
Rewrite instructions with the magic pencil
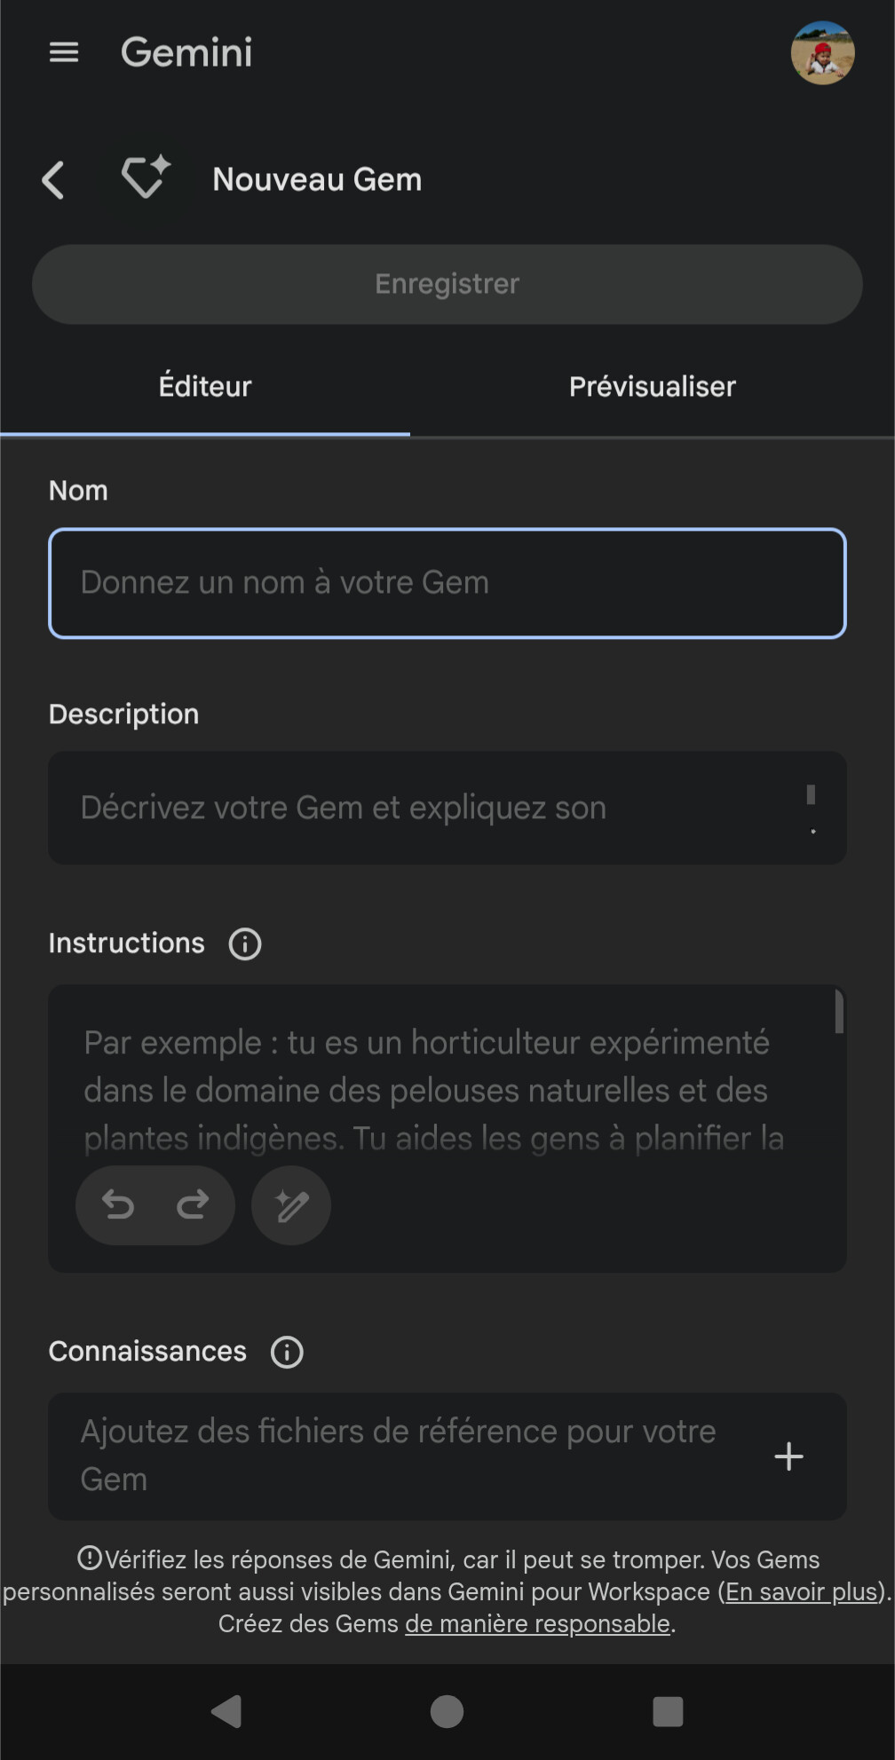[291, 1205]
